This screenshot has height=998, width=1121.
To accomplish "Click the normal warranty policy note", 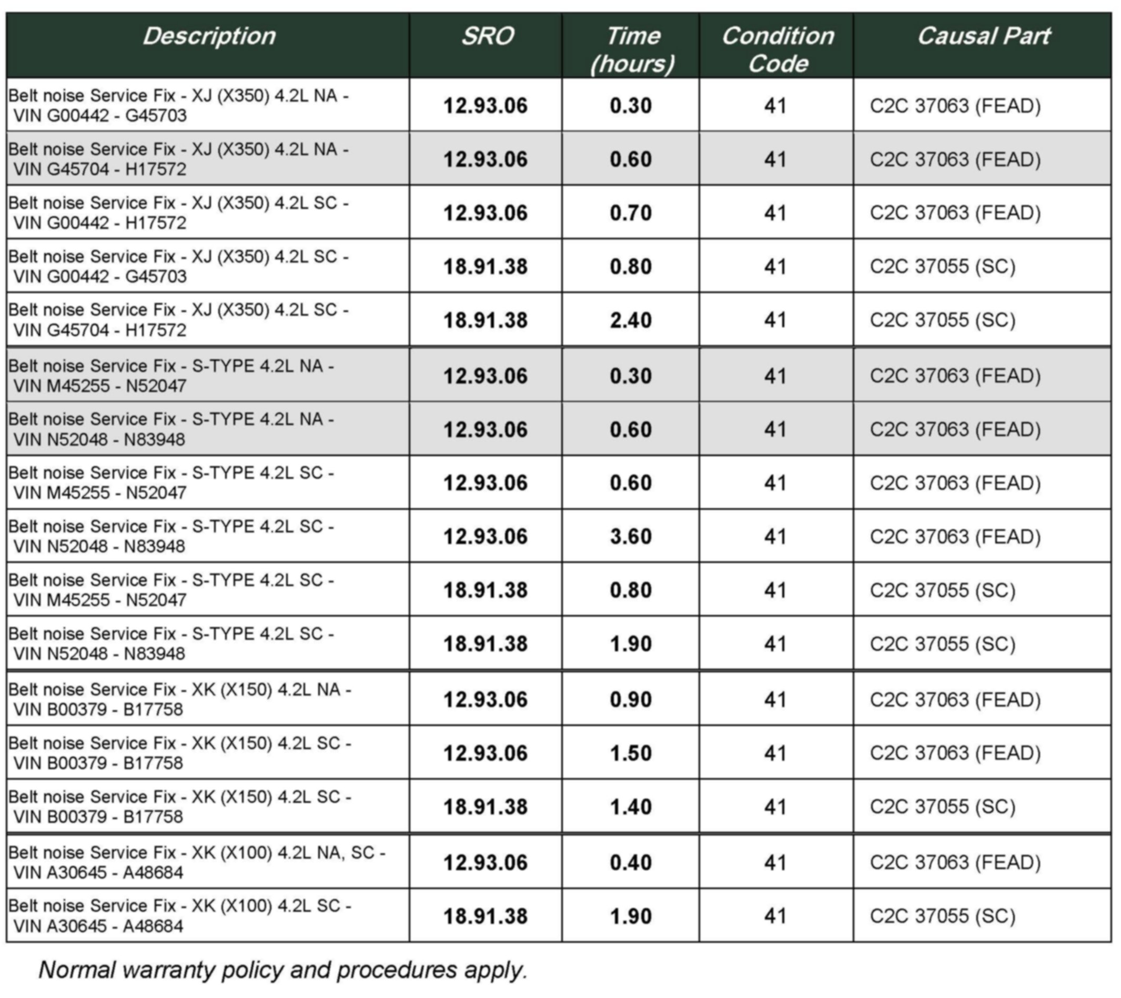I will [x=282, y=970].
